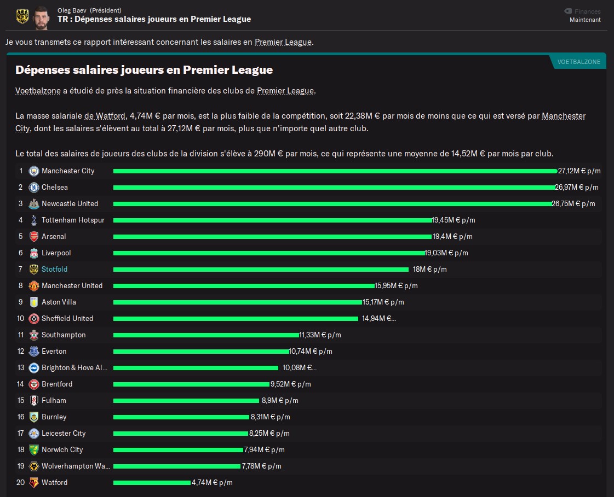Click the '8,9M € p/m' Fulham value
The width and height of the screenshot is (614, 497).
point(280,401)
